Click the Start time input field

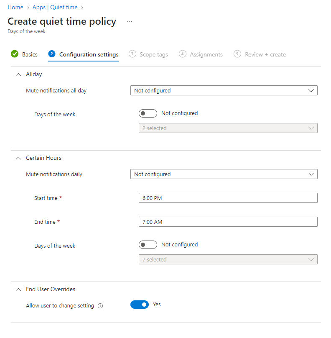[x=228, y=198]
